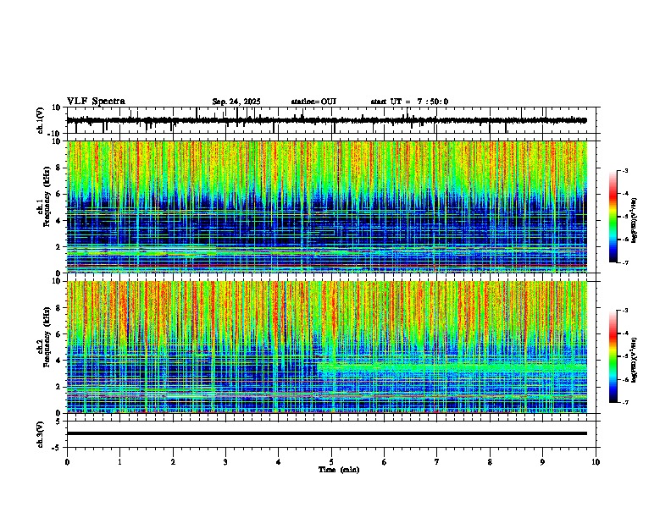Click the 'Time (min)' axis label
The image size is (671, 518).
(339, 470)
